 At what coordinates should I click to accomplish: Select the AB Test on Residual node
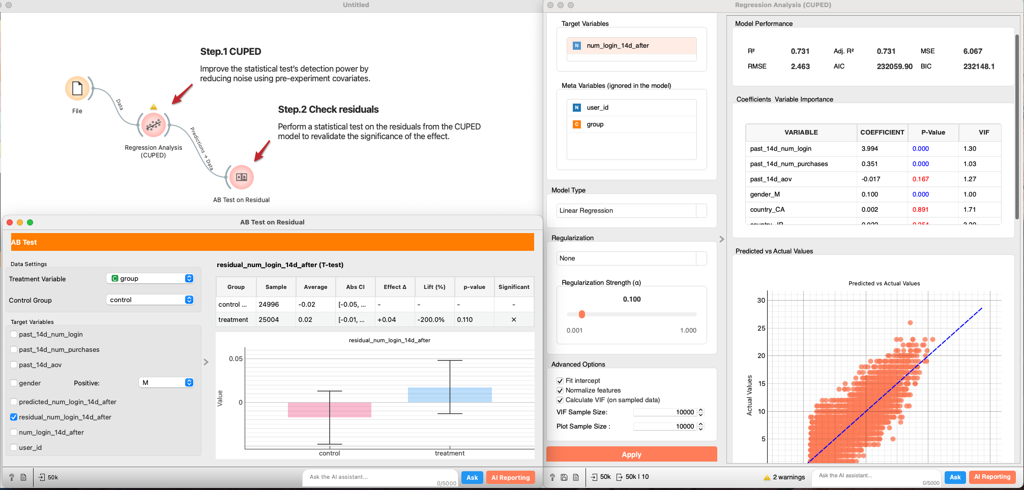[x=241, y=177]
